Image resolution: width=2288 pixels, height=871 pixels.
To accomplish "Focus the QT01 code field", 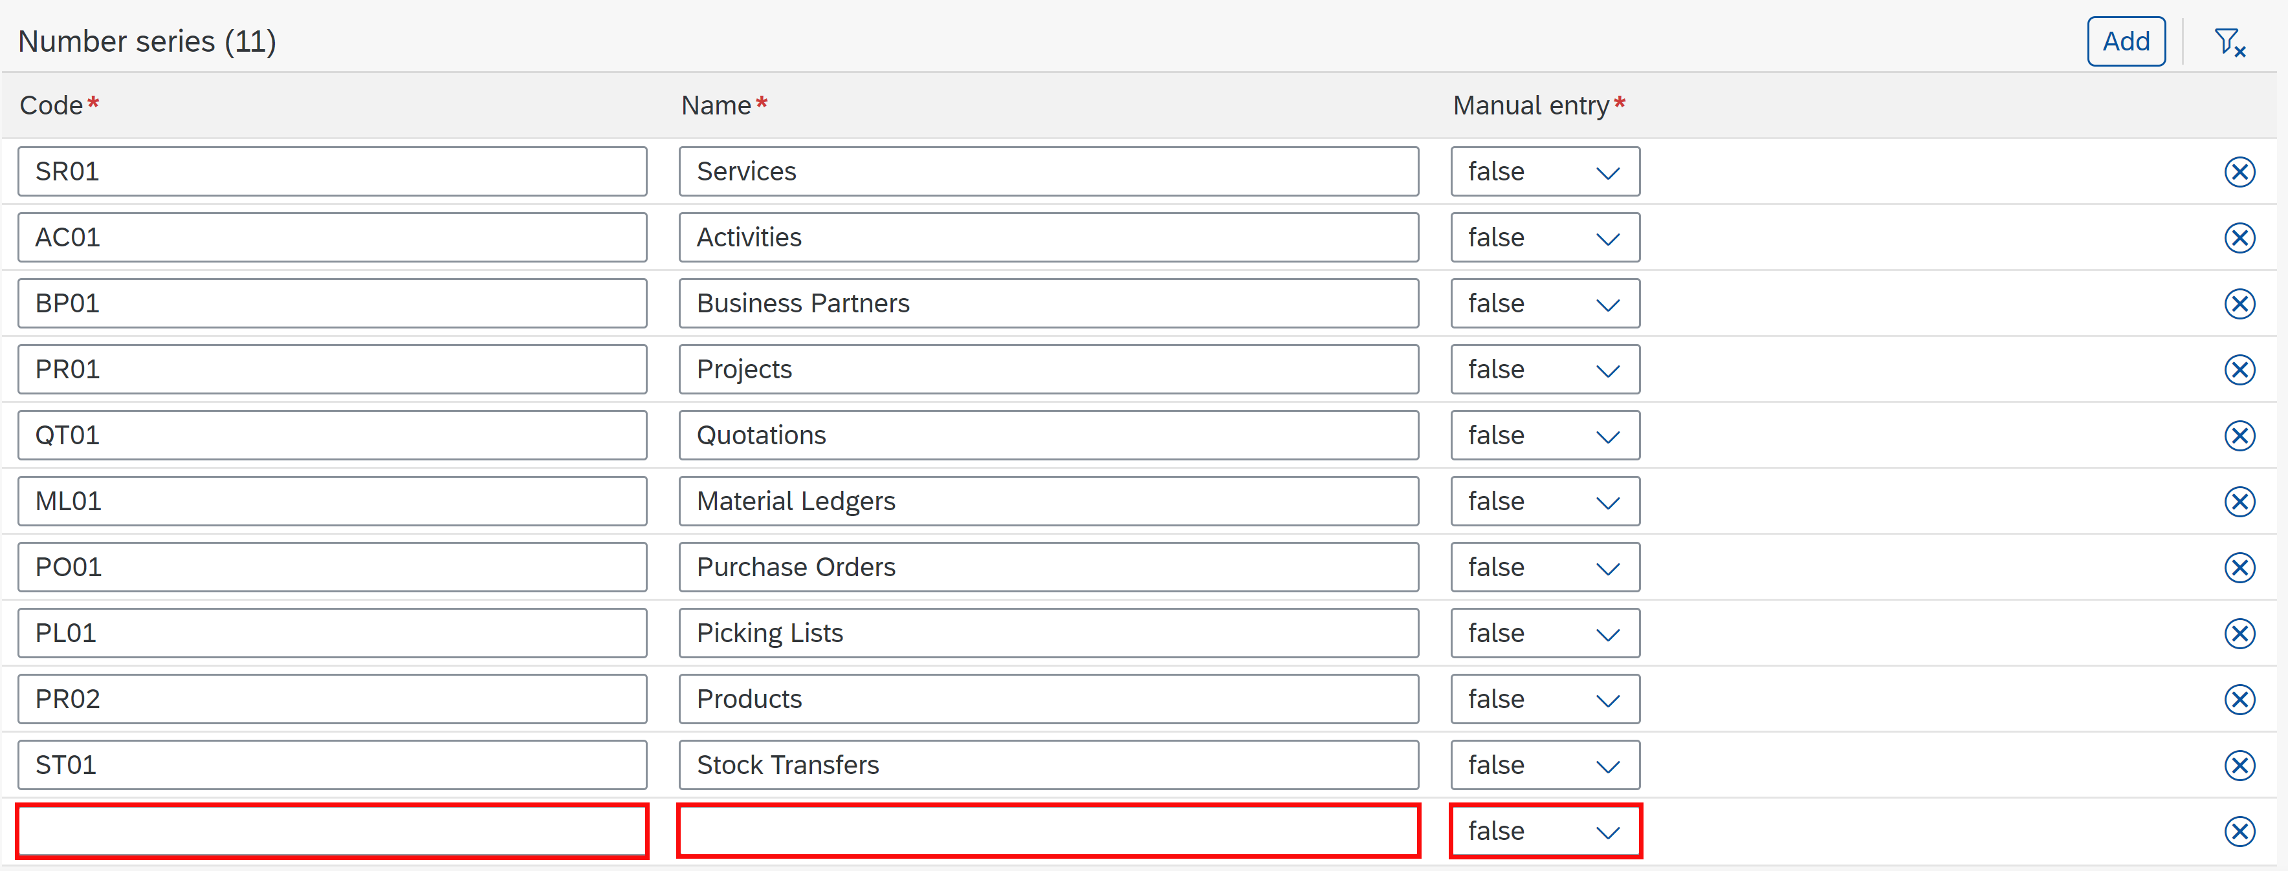I will point(332,435).
